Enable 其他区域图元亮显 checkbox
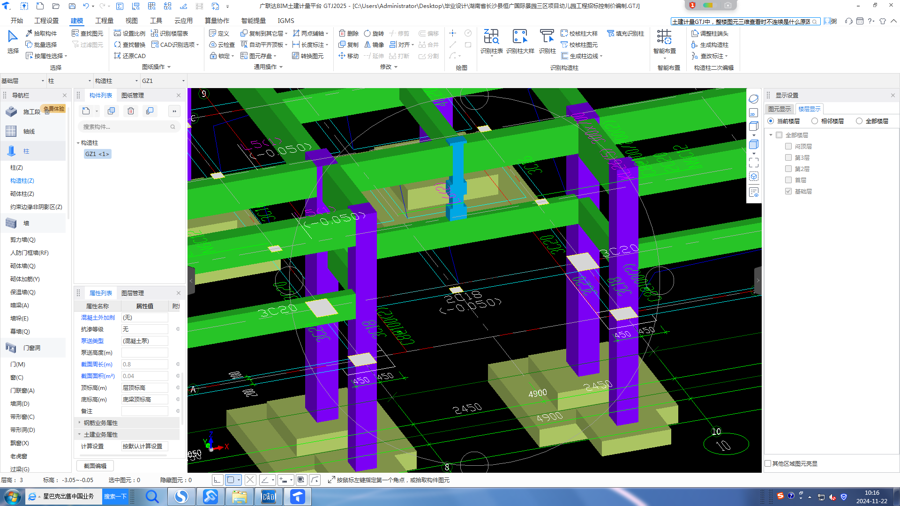 click(x=768, y=463)
